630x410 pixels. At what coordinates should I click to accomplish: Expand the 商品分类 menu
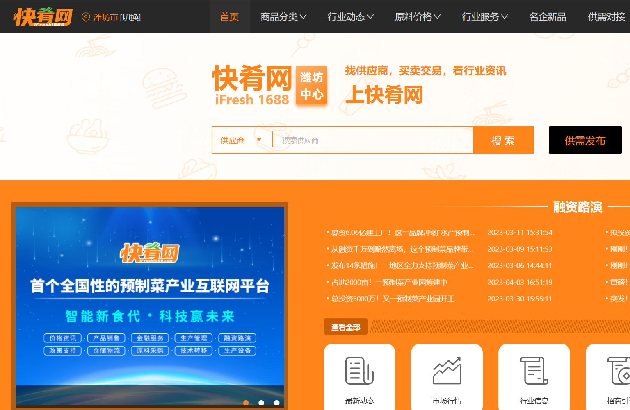(x=283, y=17)
